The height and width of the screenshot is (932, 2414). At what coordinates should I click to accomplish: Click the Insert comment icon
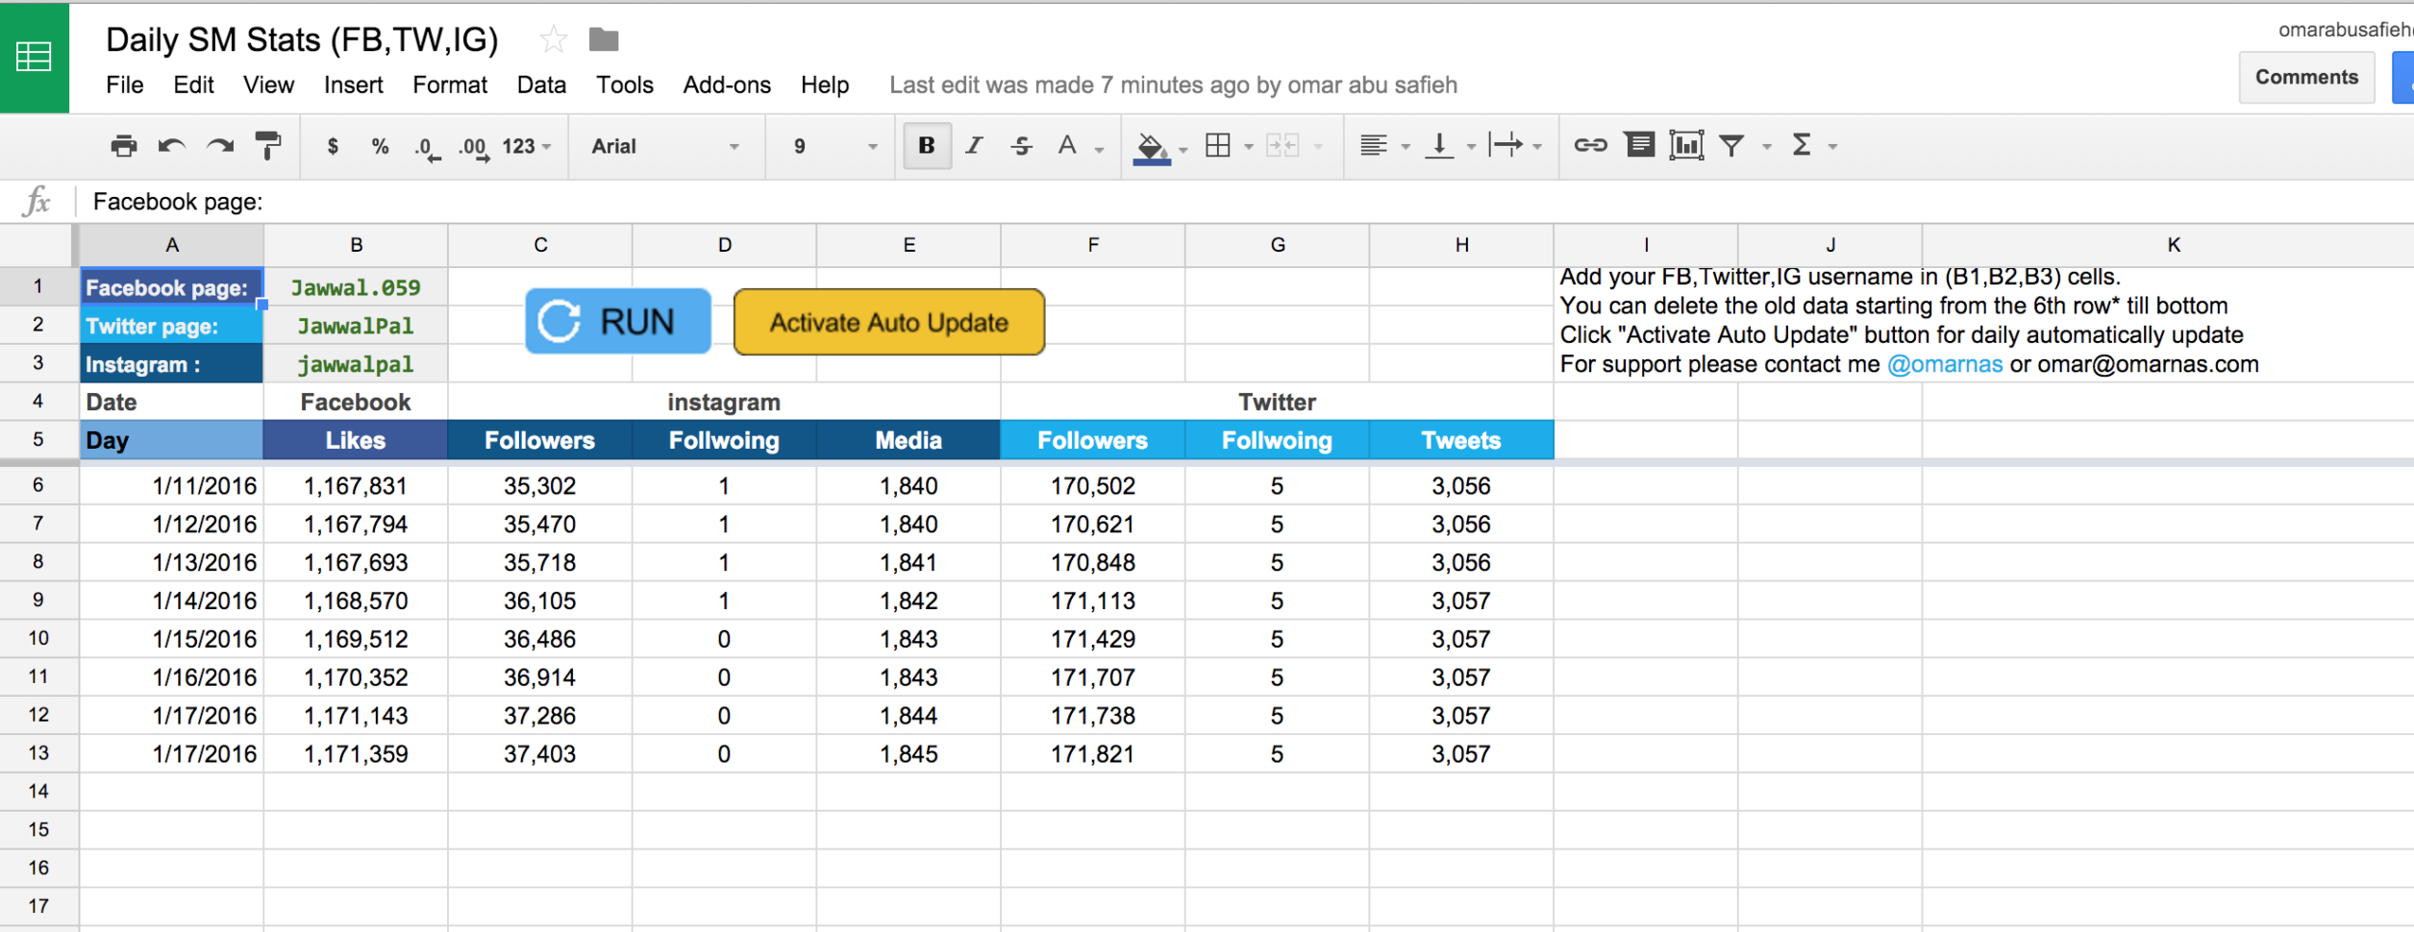(x=1639, y=145)
